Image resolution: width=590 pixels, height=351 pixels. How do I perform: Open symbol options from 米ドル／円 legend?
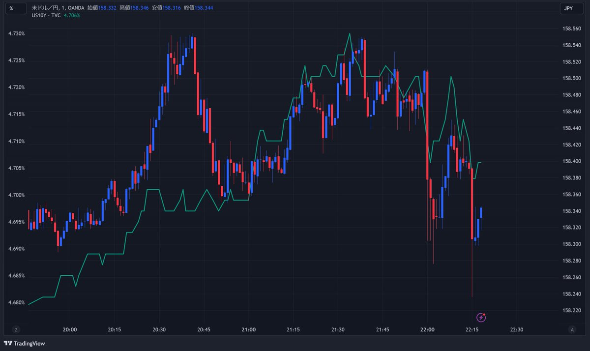point(46,8)
